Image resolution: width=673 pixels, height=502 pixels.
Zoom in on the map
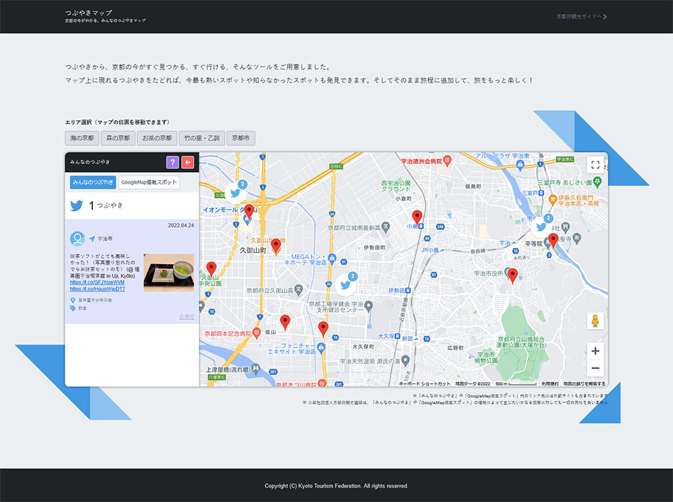coord(596,351)
